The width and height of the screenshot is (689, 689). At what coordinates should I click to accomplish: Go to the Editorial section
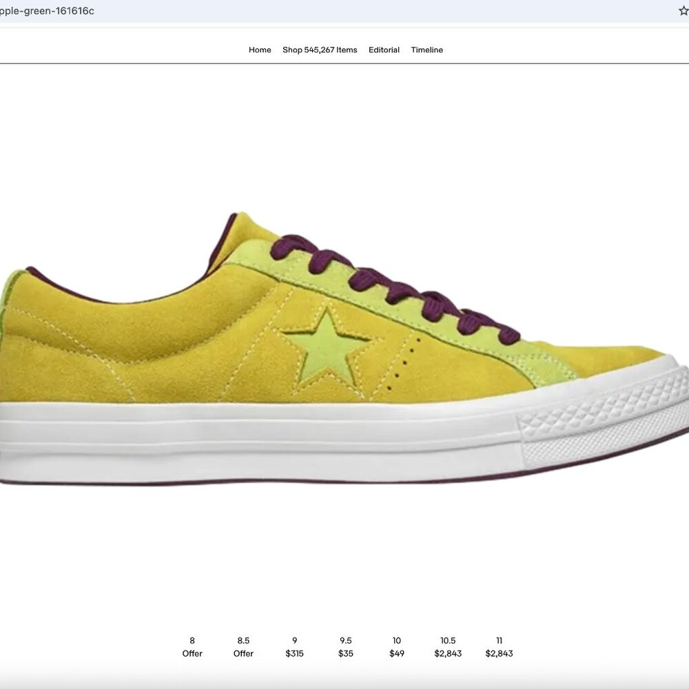pos(384,50)
